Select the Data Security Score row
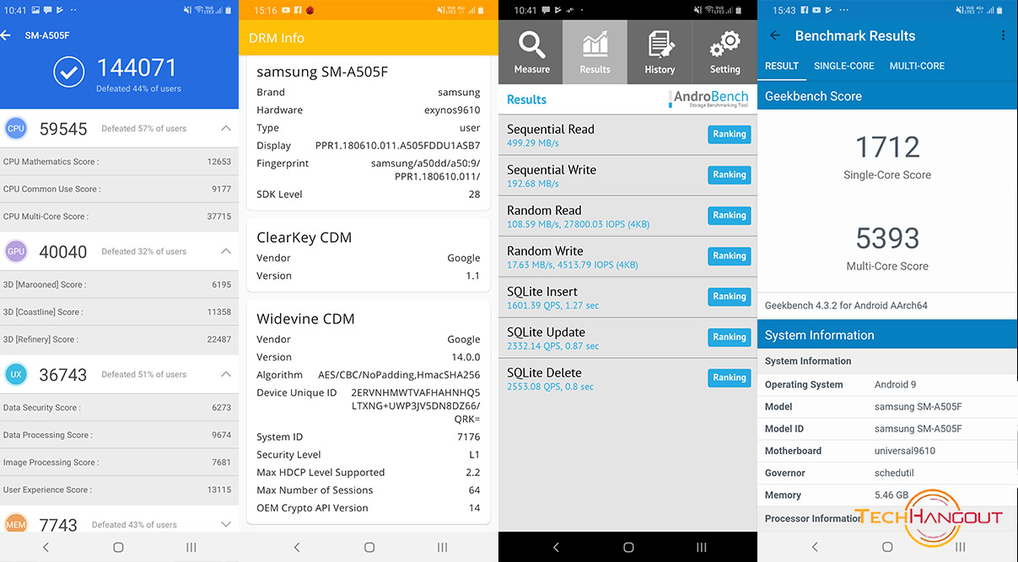Viewport: 1018px width, 562px height. [119, 408]
